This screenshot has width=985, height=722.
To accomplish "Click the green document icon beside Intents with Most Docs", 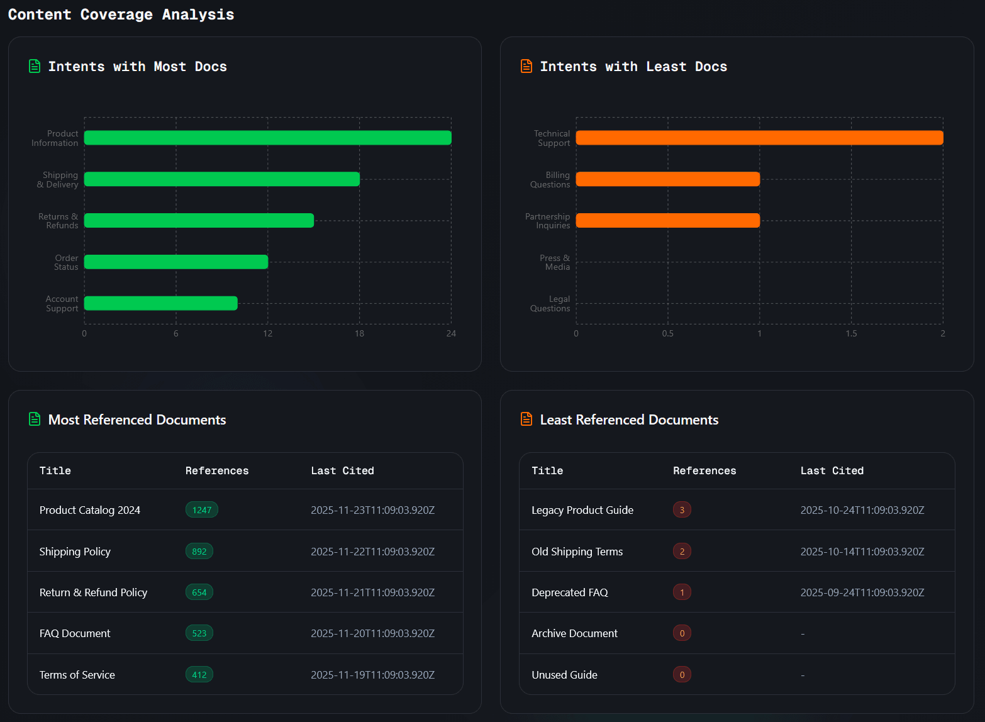I will click(x=35, y=66).
